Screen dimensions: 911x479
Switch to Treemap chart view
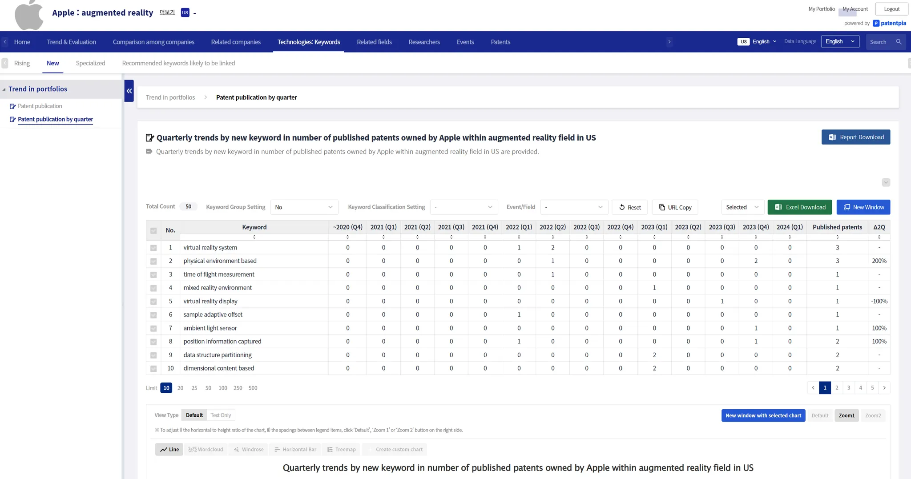click(341, 450)
